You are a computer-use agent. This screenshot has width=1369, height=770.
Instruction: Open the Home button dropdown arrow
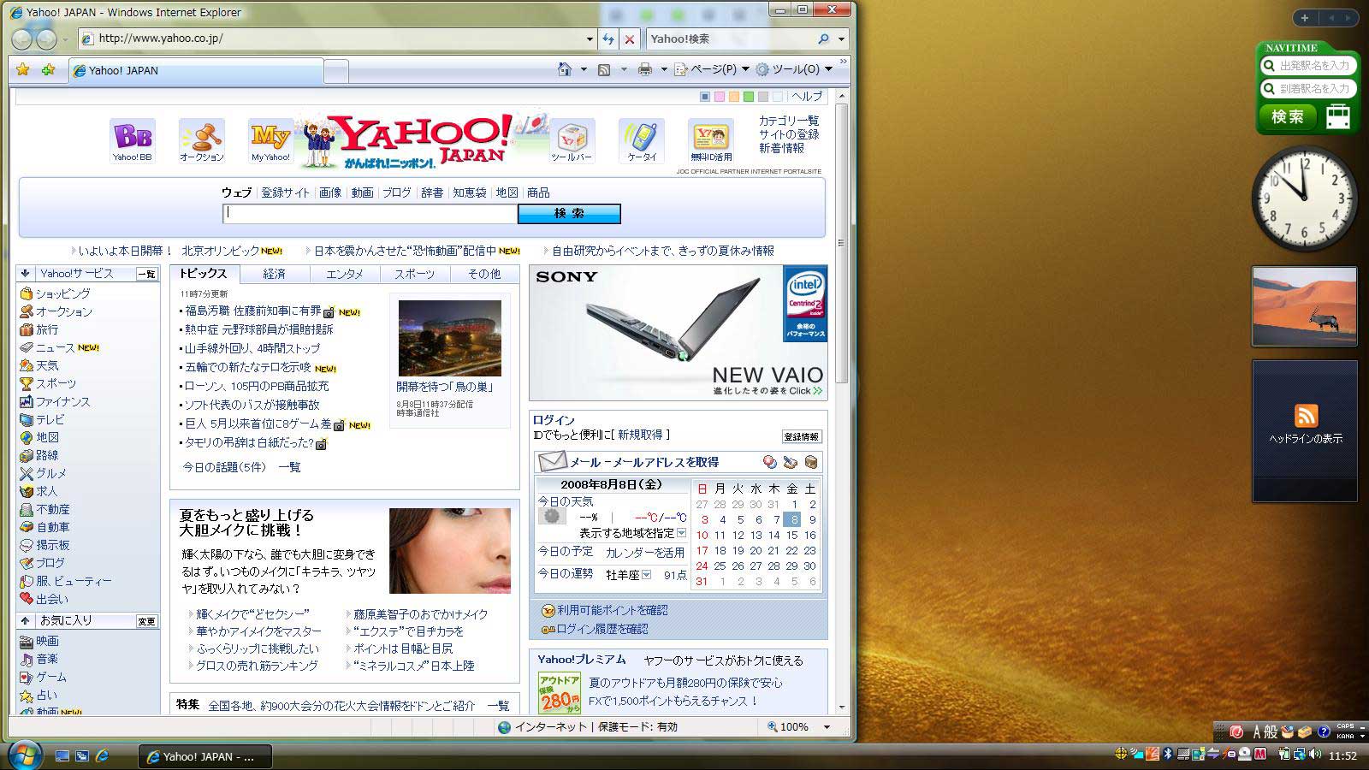584,69
